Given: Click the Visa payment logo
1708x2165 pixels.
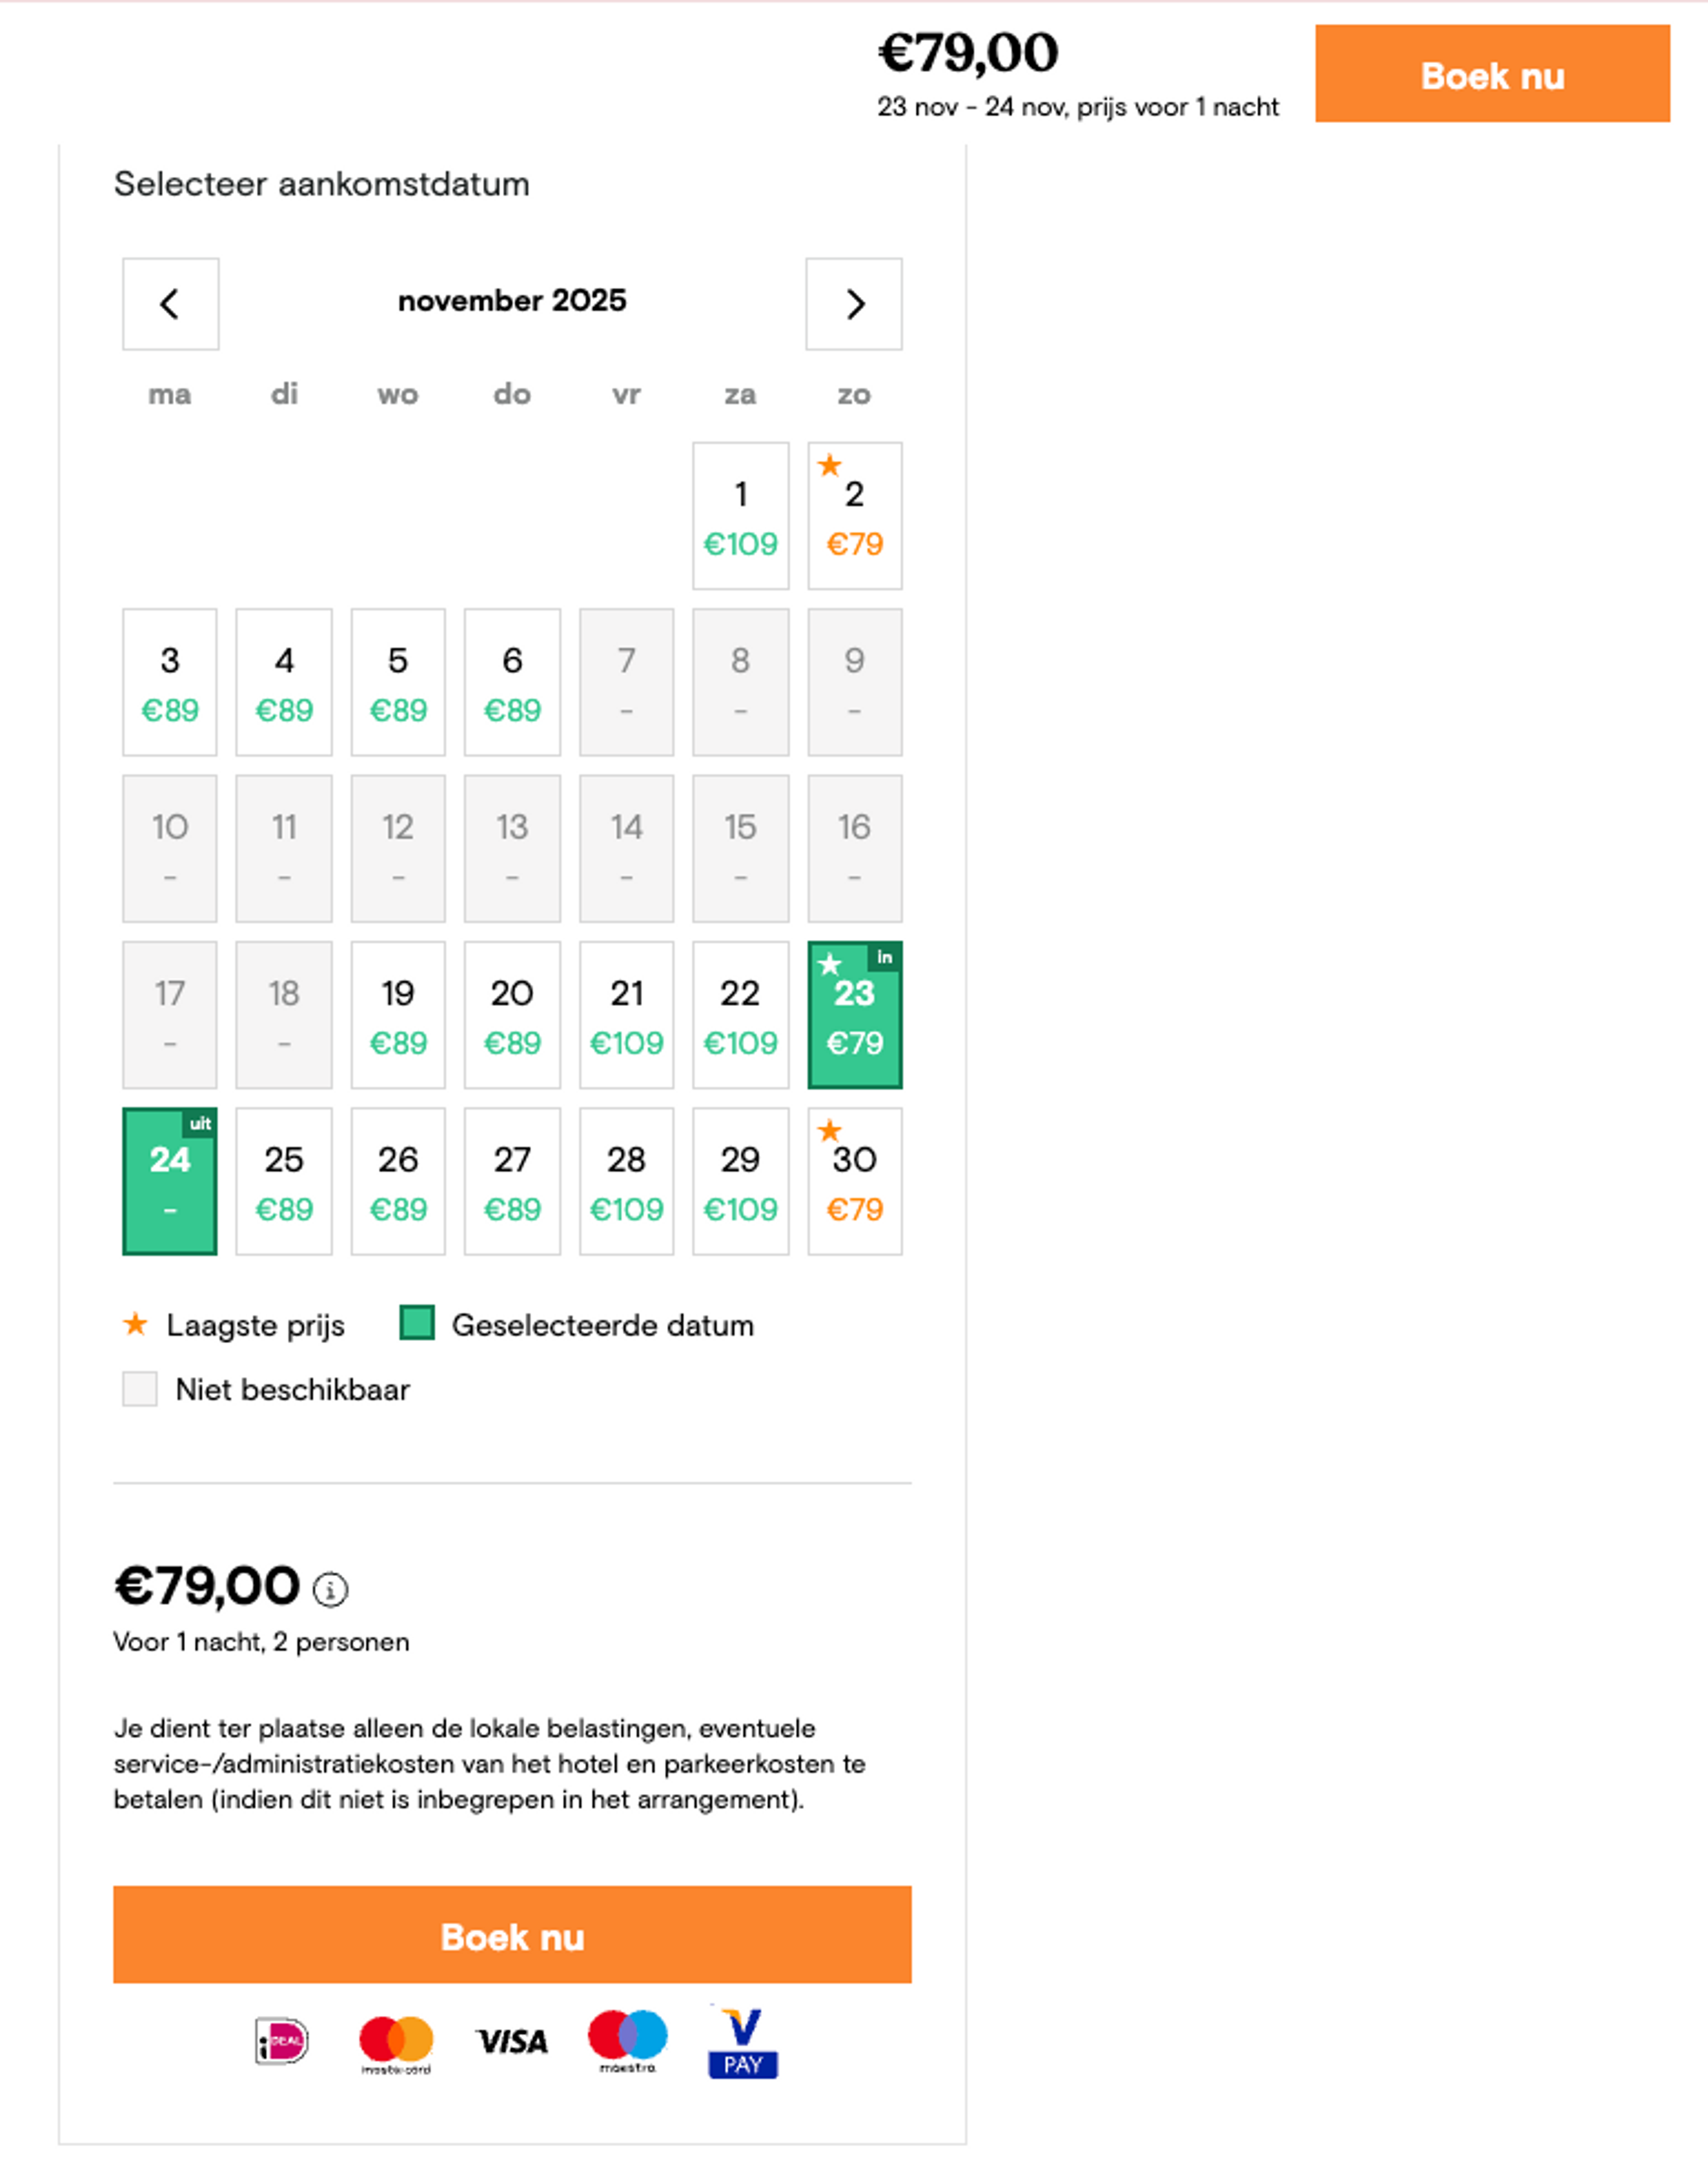Looking at the screenshot, I should click(511, 2041).
